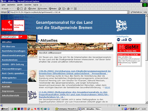Launch VLC cone icon in quick launch
This screenshot has width=148, height=111.
32,109
